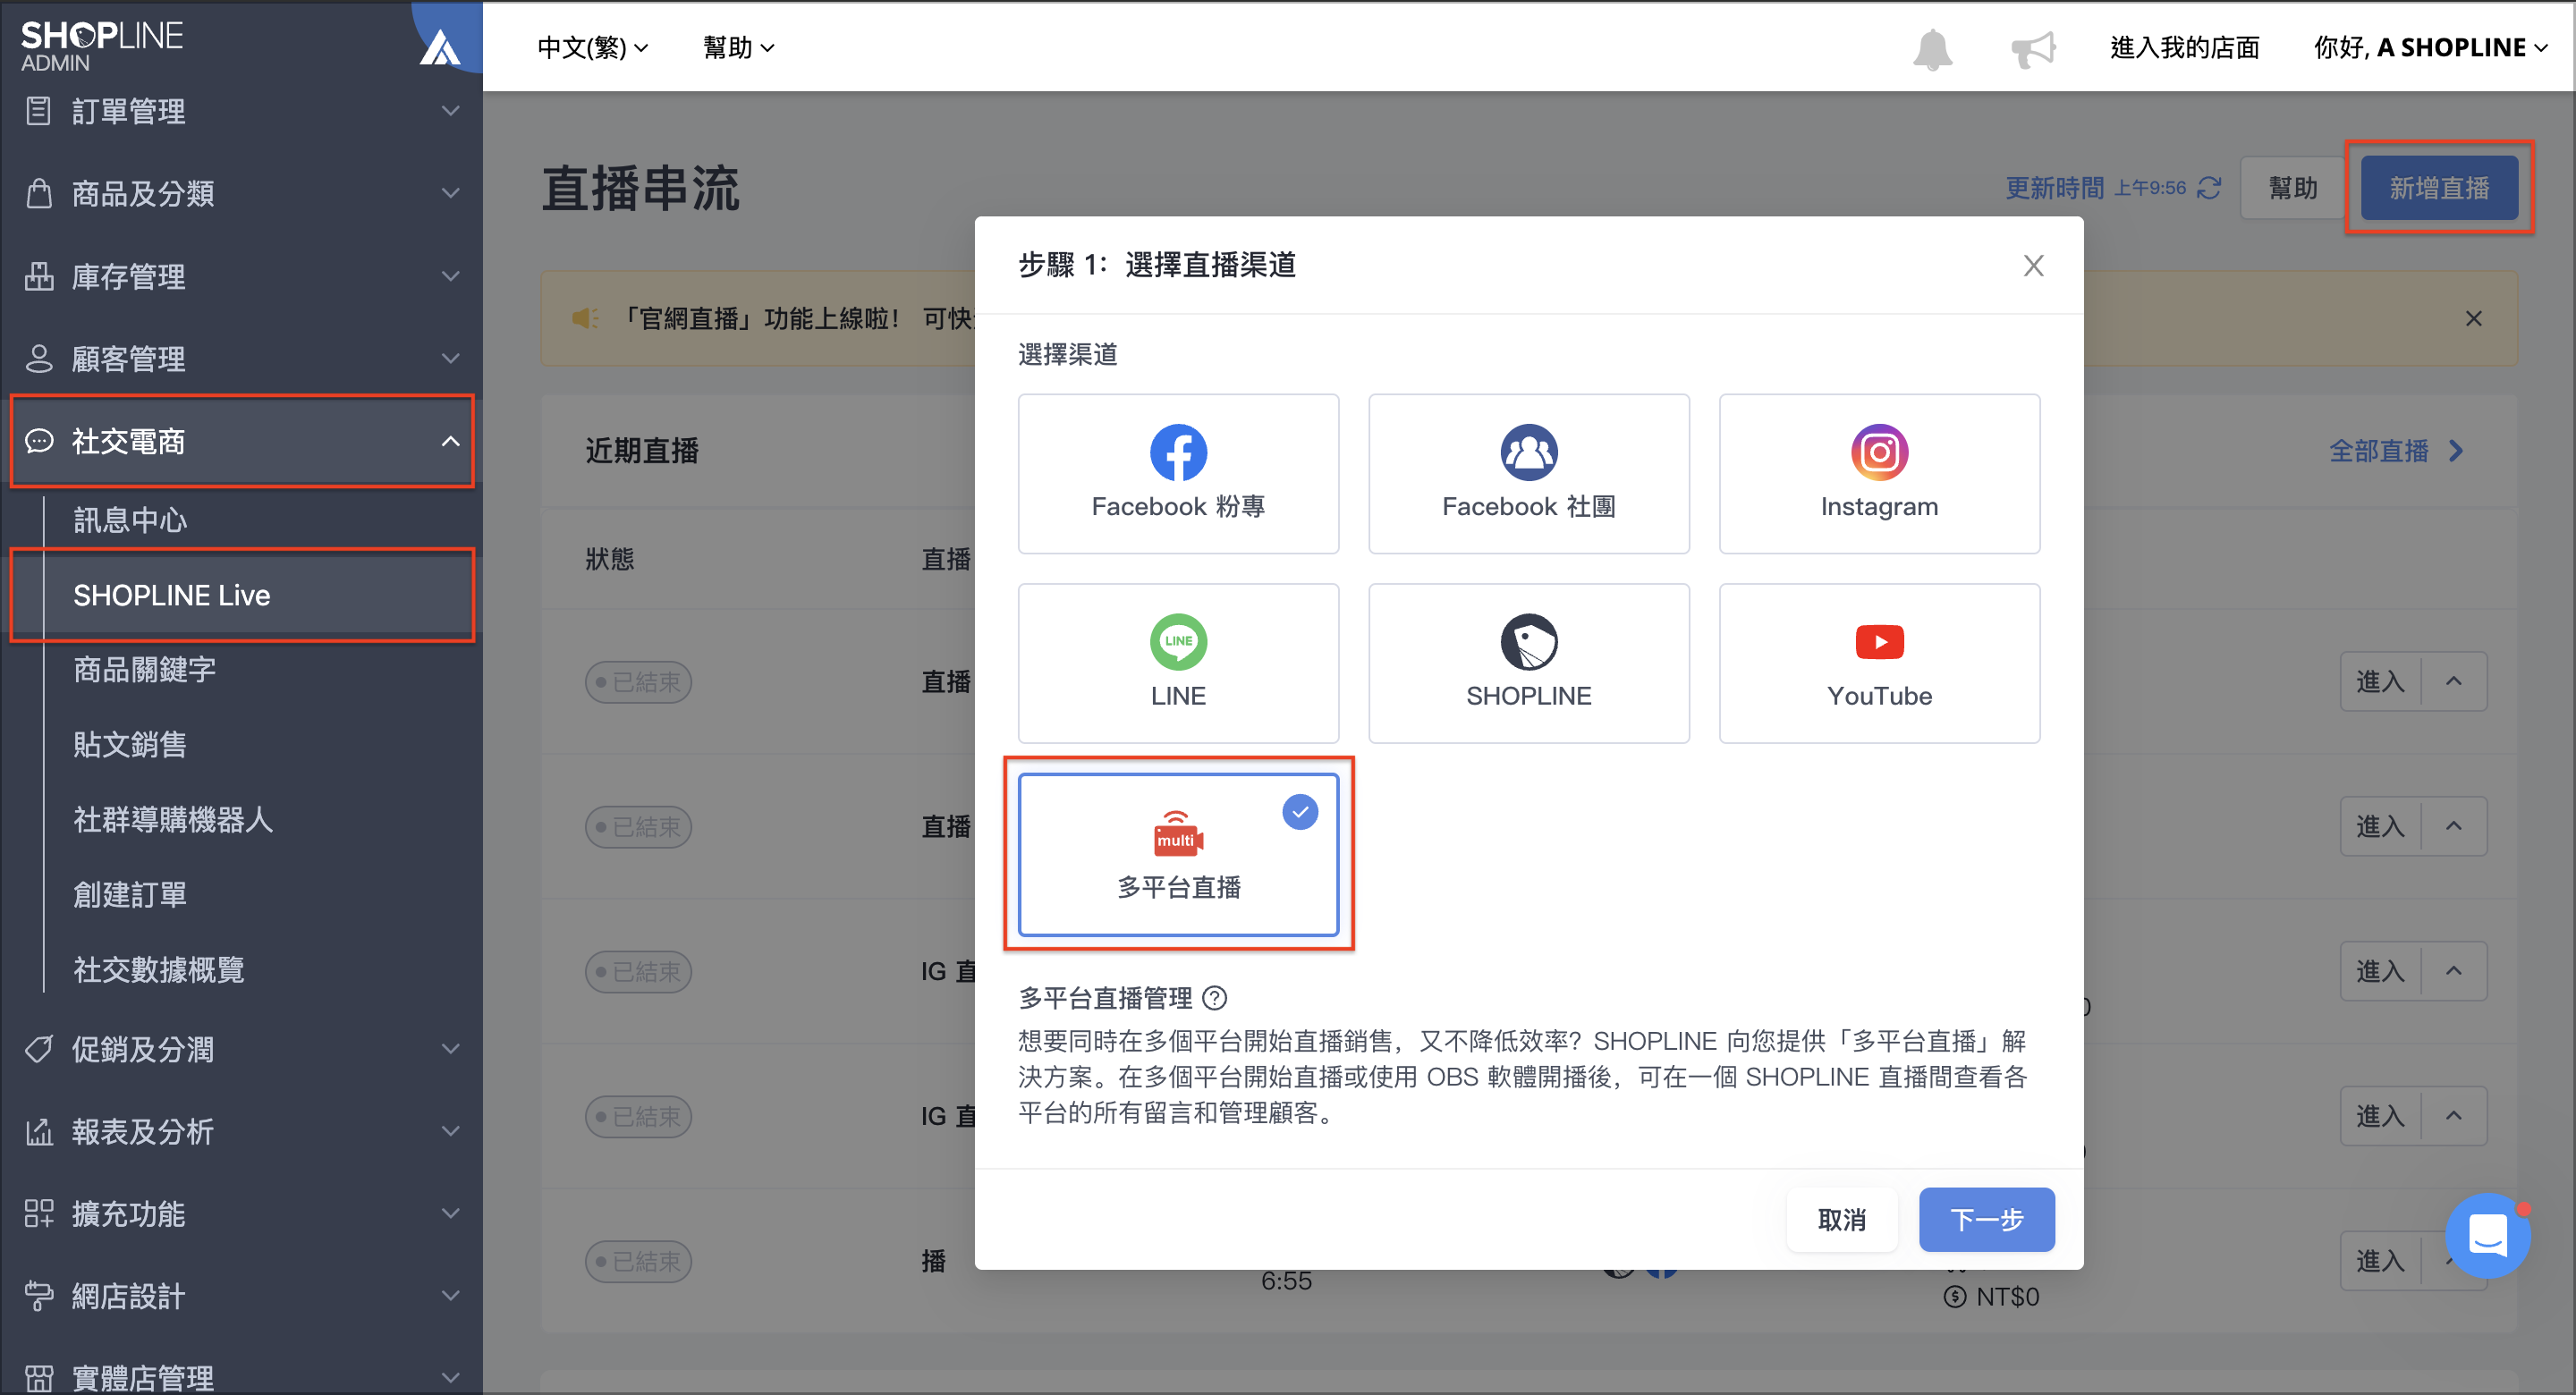Select the Facebook 粉專 channel card
This screenshot has width=2576, height=1395.
click(x=1178, y=473)
